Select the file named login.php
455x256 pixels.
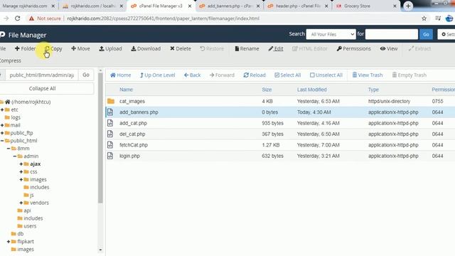point(129,156)
